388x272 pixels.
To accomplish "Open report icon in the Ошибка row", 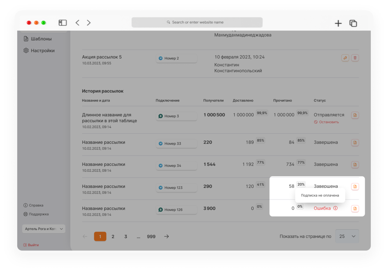I will (355, 209).
